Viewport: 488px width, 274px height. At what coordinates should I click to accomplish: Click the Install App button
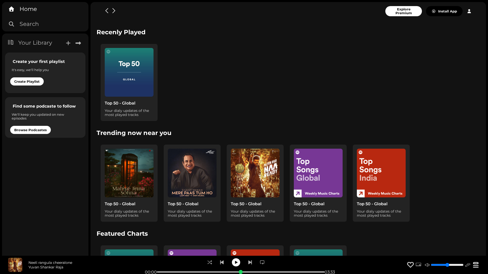[444, 11]
